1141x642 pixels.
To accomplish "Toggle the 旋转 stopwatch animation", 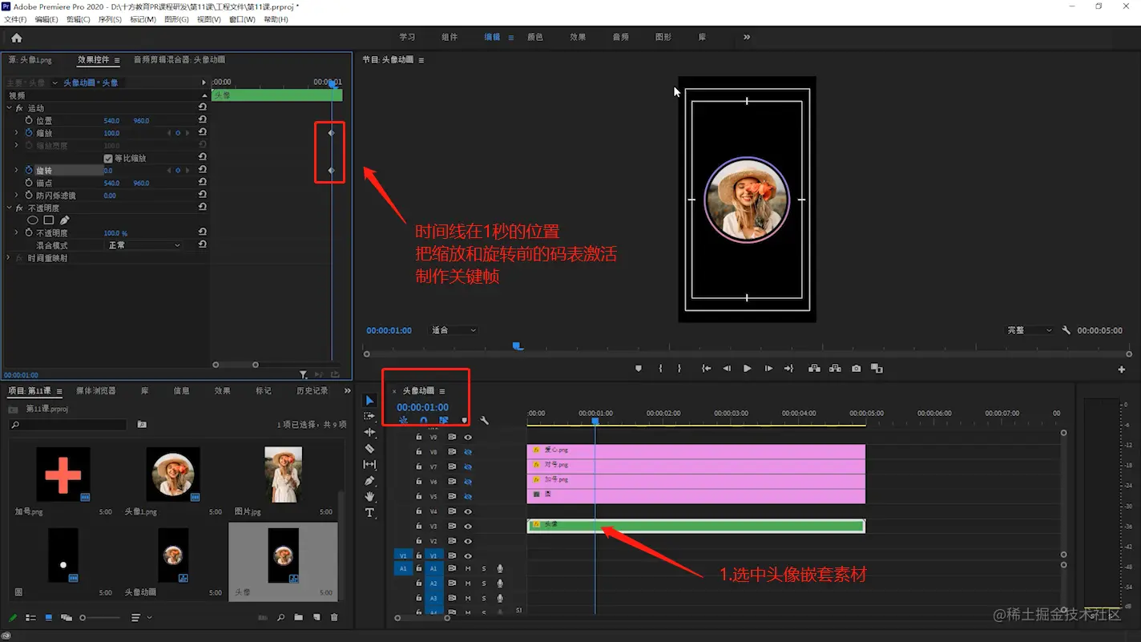I will pos(29,171).
